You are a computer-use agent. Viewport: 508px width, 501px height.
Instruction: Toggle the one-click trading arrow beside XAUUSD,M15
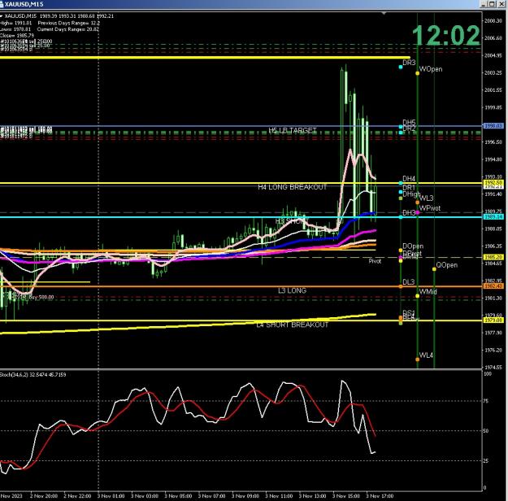[x=2, y=16]
